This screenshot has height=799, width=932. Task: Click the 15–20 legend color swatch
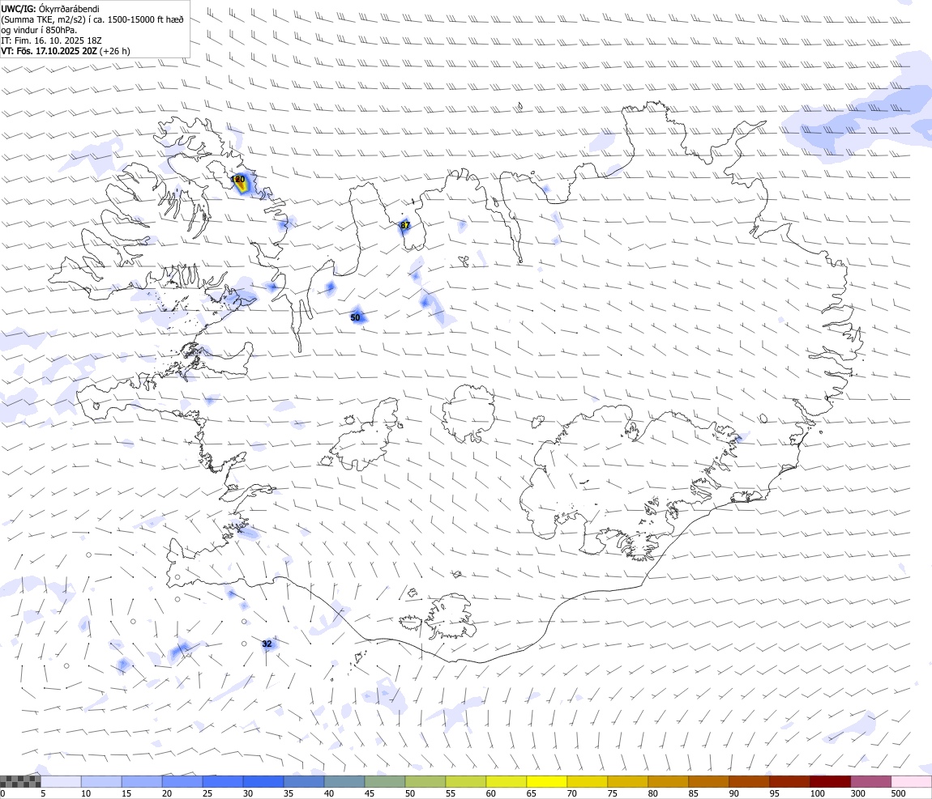pos(142,781)
